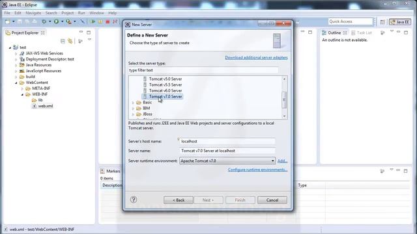Viewport: 417px width, 234px height.
Task: Click the dialog Help question mark icon
Action: 134,200
